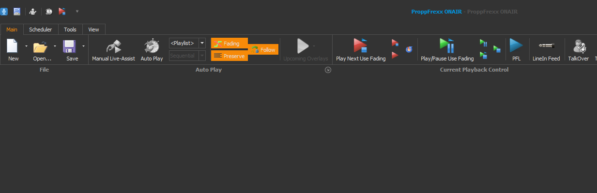The image size is (597, 193).
Task: Open Auto Play group dialog launcher
Action: pyautogui.click(x=328, y=70)
